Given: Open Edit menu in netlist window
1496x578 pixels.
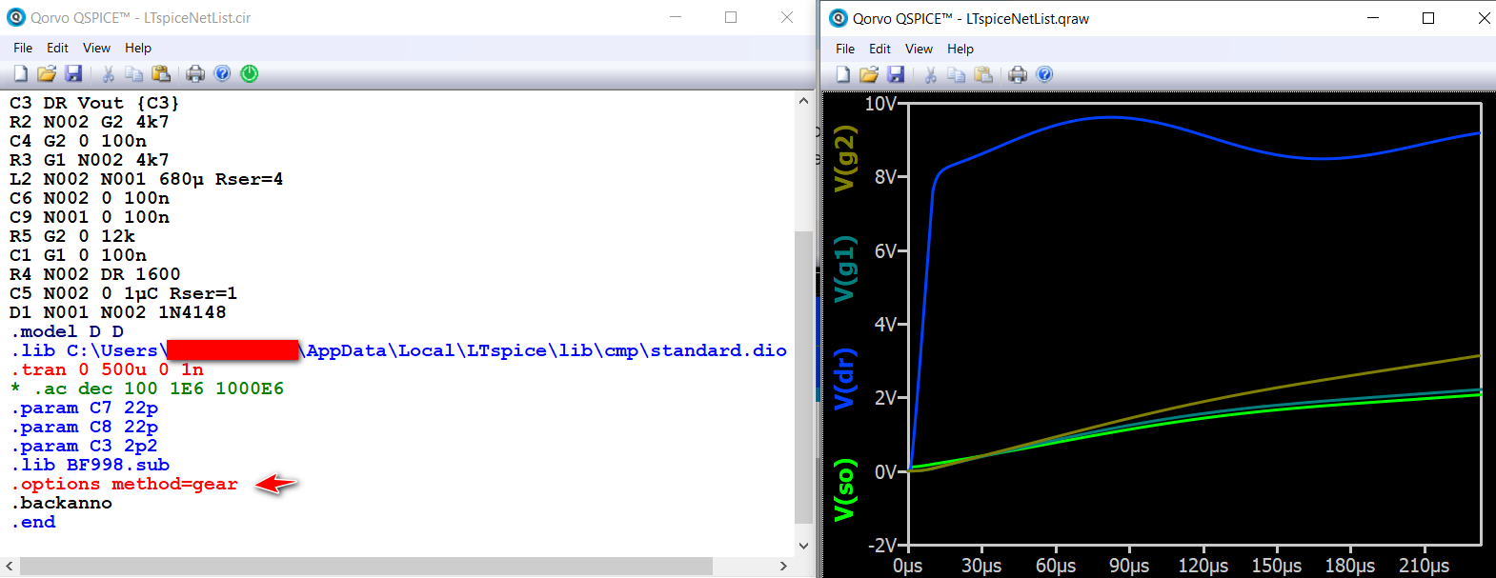Looking at the screenshot, I should coord(58,48).
